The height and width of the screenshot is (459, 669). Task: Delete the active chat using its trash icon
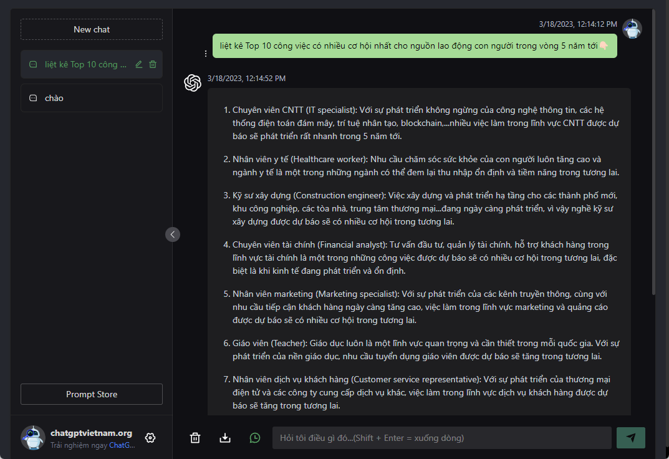pos(153,64)
